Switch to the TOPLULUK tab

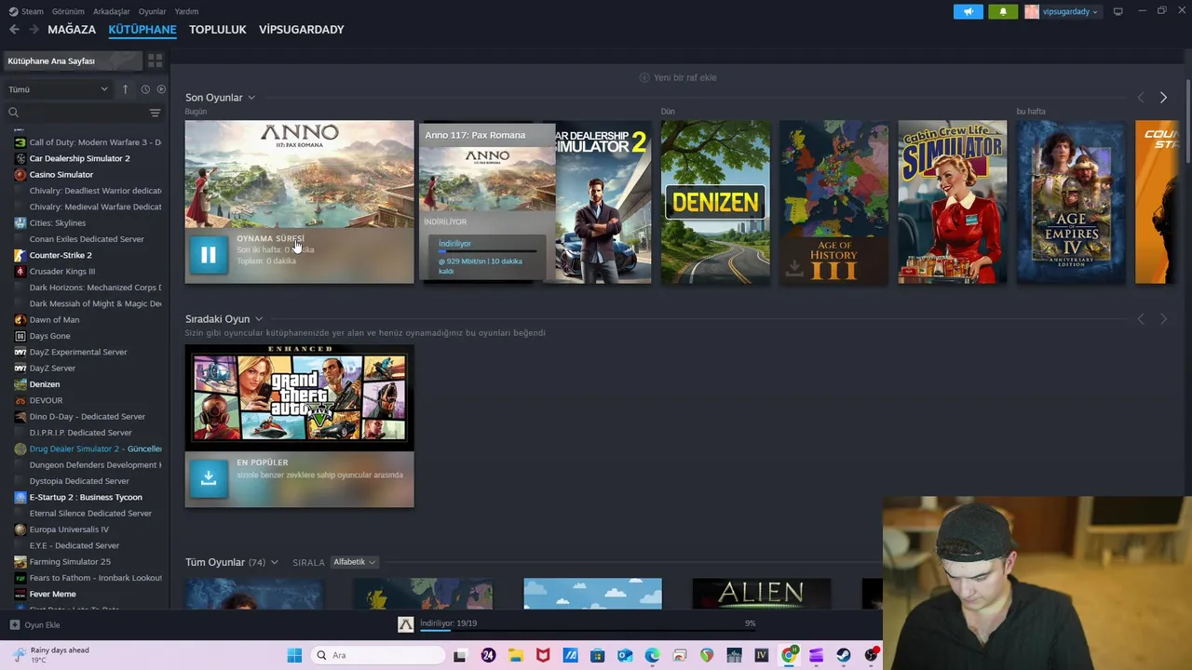217,30
